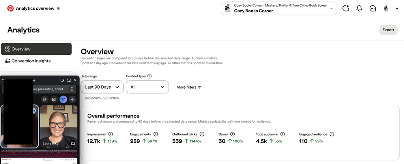Click the crossed-out background icon in the meeting popup
Screen dimensions: 404x164
(54, 99)
